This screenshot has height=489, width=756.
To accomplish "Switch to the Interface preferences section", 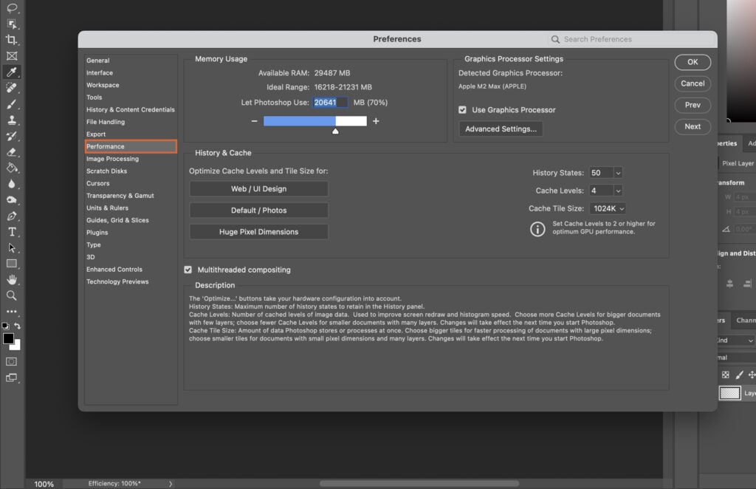I will point(100,73).
